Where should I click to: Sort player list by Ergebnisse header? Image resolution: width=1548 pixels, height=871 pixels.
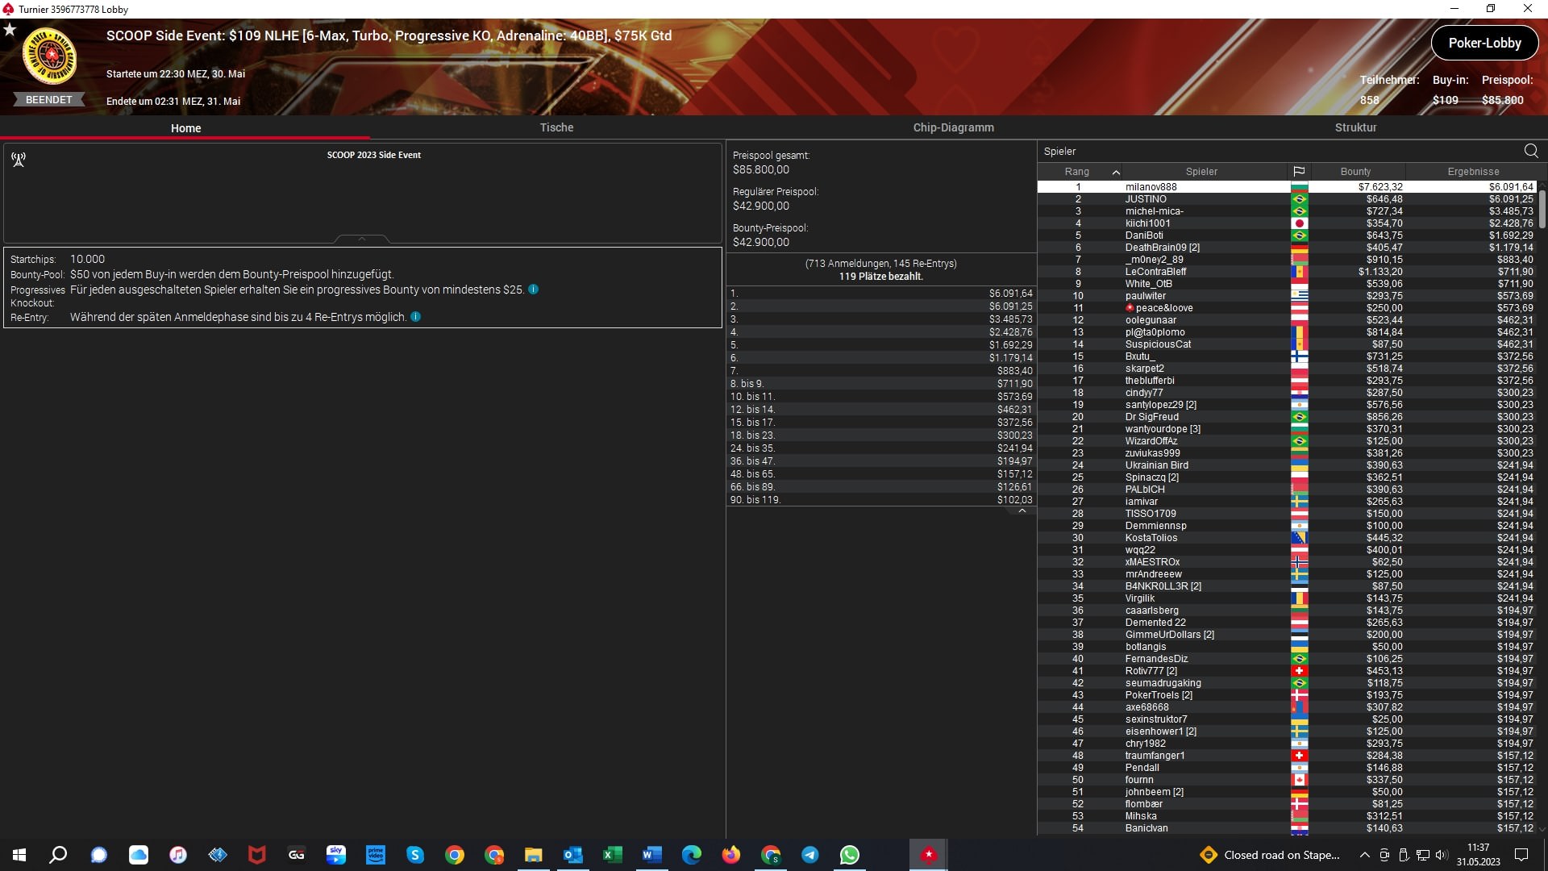click(x=1472, y=172)
